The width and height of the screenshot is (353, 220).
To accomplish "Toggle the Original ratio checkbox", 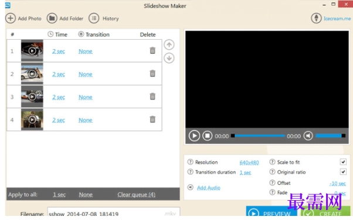I will [x=343, y=172].
